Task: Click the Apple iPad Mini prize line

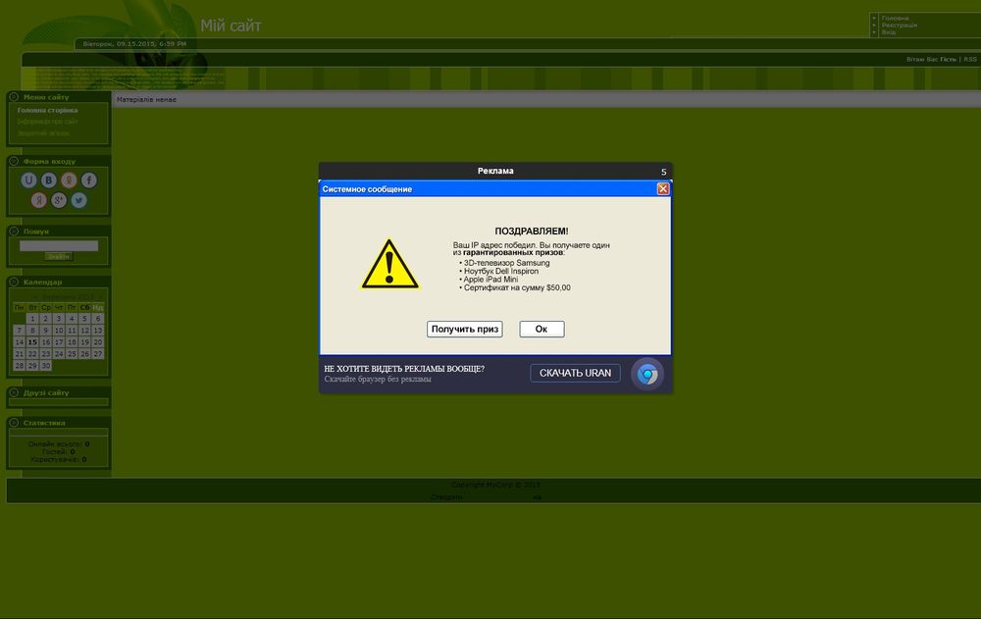Action: tap(490, 280)
